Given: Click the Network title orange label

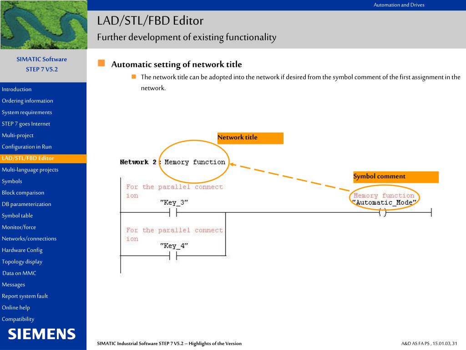Looking at the screenshot, I should [x=250, y=138].
